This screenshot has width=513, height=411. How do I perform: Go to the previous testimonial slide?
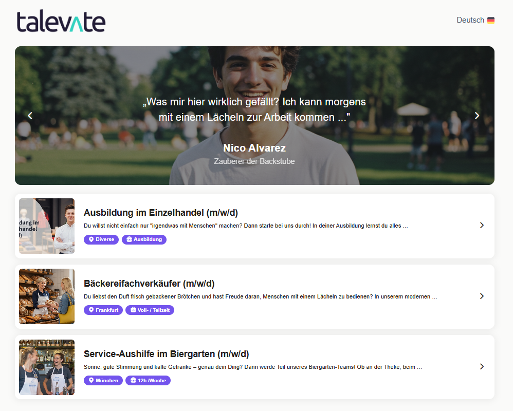[29, 116]
